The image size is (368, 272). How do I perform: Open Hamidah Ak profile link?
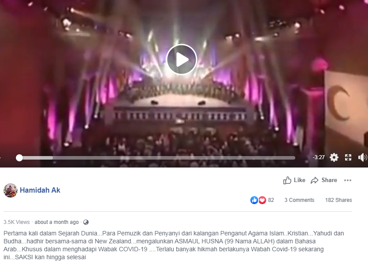(40, 190)
